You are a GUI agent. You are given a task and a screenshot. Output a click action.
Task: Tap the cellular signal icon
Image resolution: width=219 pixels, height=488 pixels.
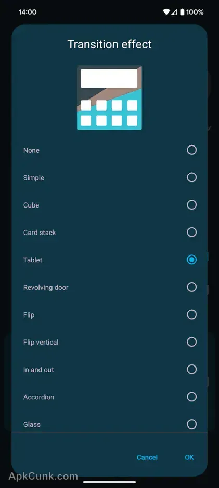[174, 12]
